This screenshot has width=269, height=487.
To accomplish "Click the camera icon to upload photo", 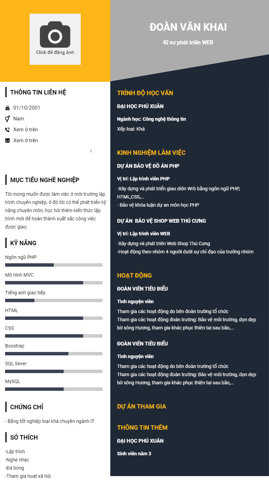I will (x=55, y=34).
